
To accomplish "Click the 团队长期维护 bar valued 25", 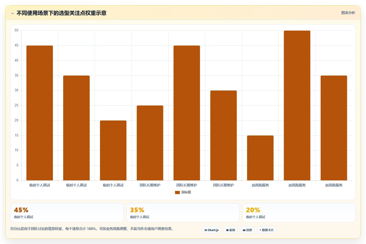I will point(150,143).
